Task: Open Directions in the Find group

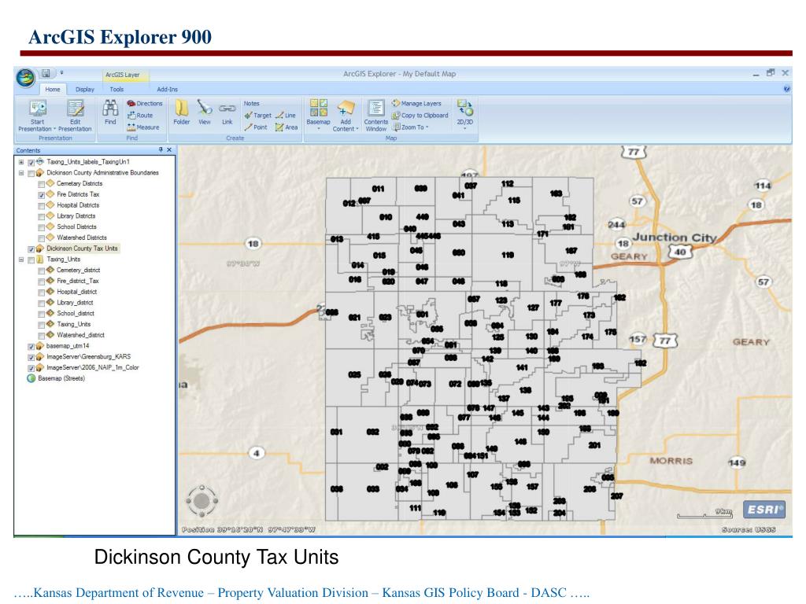Action: click(x=145, y=104)
